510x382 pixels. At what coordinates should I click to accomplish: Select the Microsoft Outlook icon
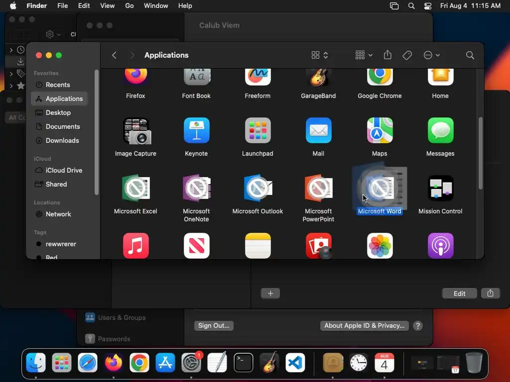click(x=258, y=188)
